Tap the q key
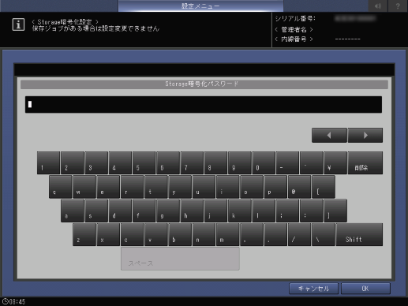This screenshot has height=306, width=408. tap(60, 187)
